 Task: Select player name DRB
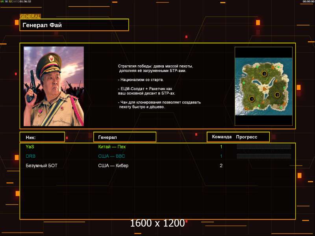(30, 156)
